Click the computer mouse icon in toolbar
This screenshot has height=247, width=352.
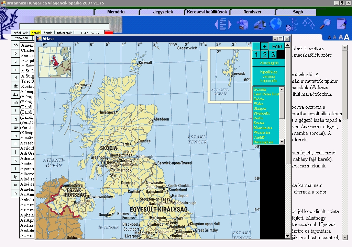(260, 24)
